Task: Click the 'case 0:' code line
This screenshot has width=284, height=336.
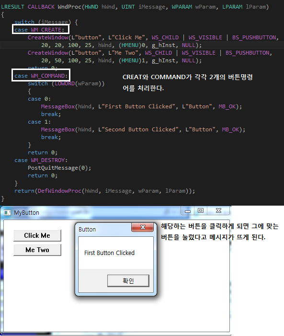Action: click(39, 99)
